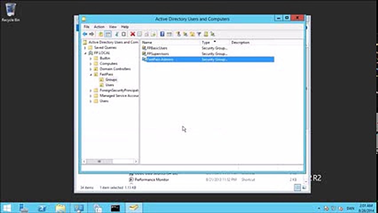Open the Action menu
378x213 pixels.
(99, 27)
